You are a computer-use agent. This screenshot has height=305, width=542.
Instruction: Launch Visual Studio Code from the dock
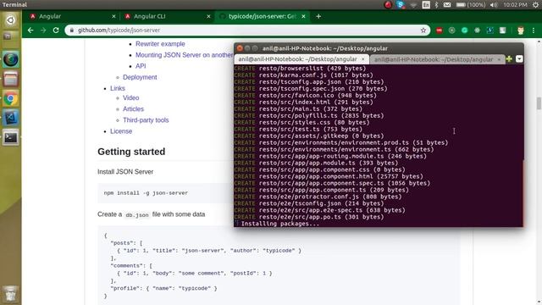click(10, 119)
